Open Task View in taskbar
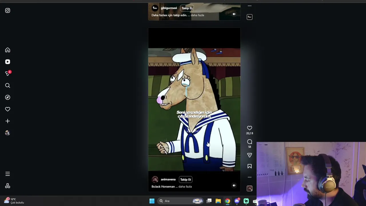 [x=209, y=201]
